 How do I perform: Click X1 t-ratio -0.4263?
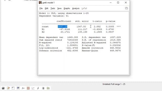point(97,29)
